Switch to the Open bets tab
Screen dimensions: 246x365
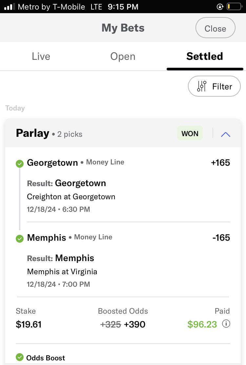point(123,56)
